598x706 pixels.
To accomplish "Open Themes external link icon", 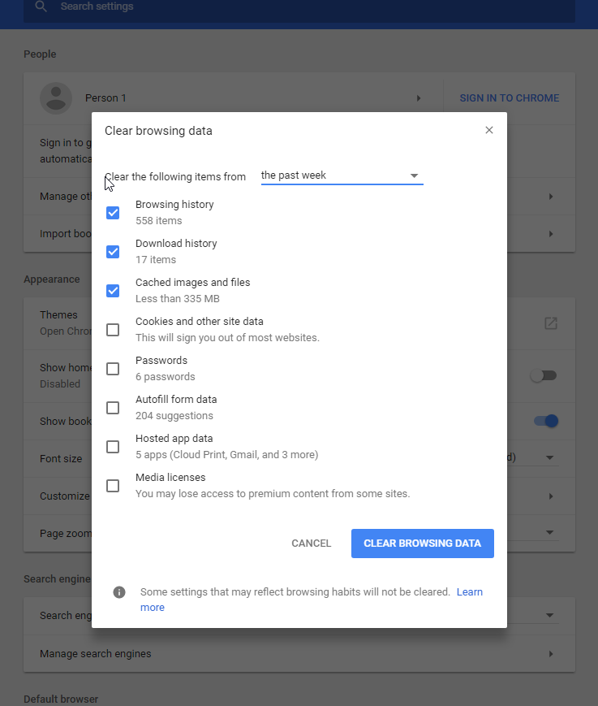I will 551,323.
